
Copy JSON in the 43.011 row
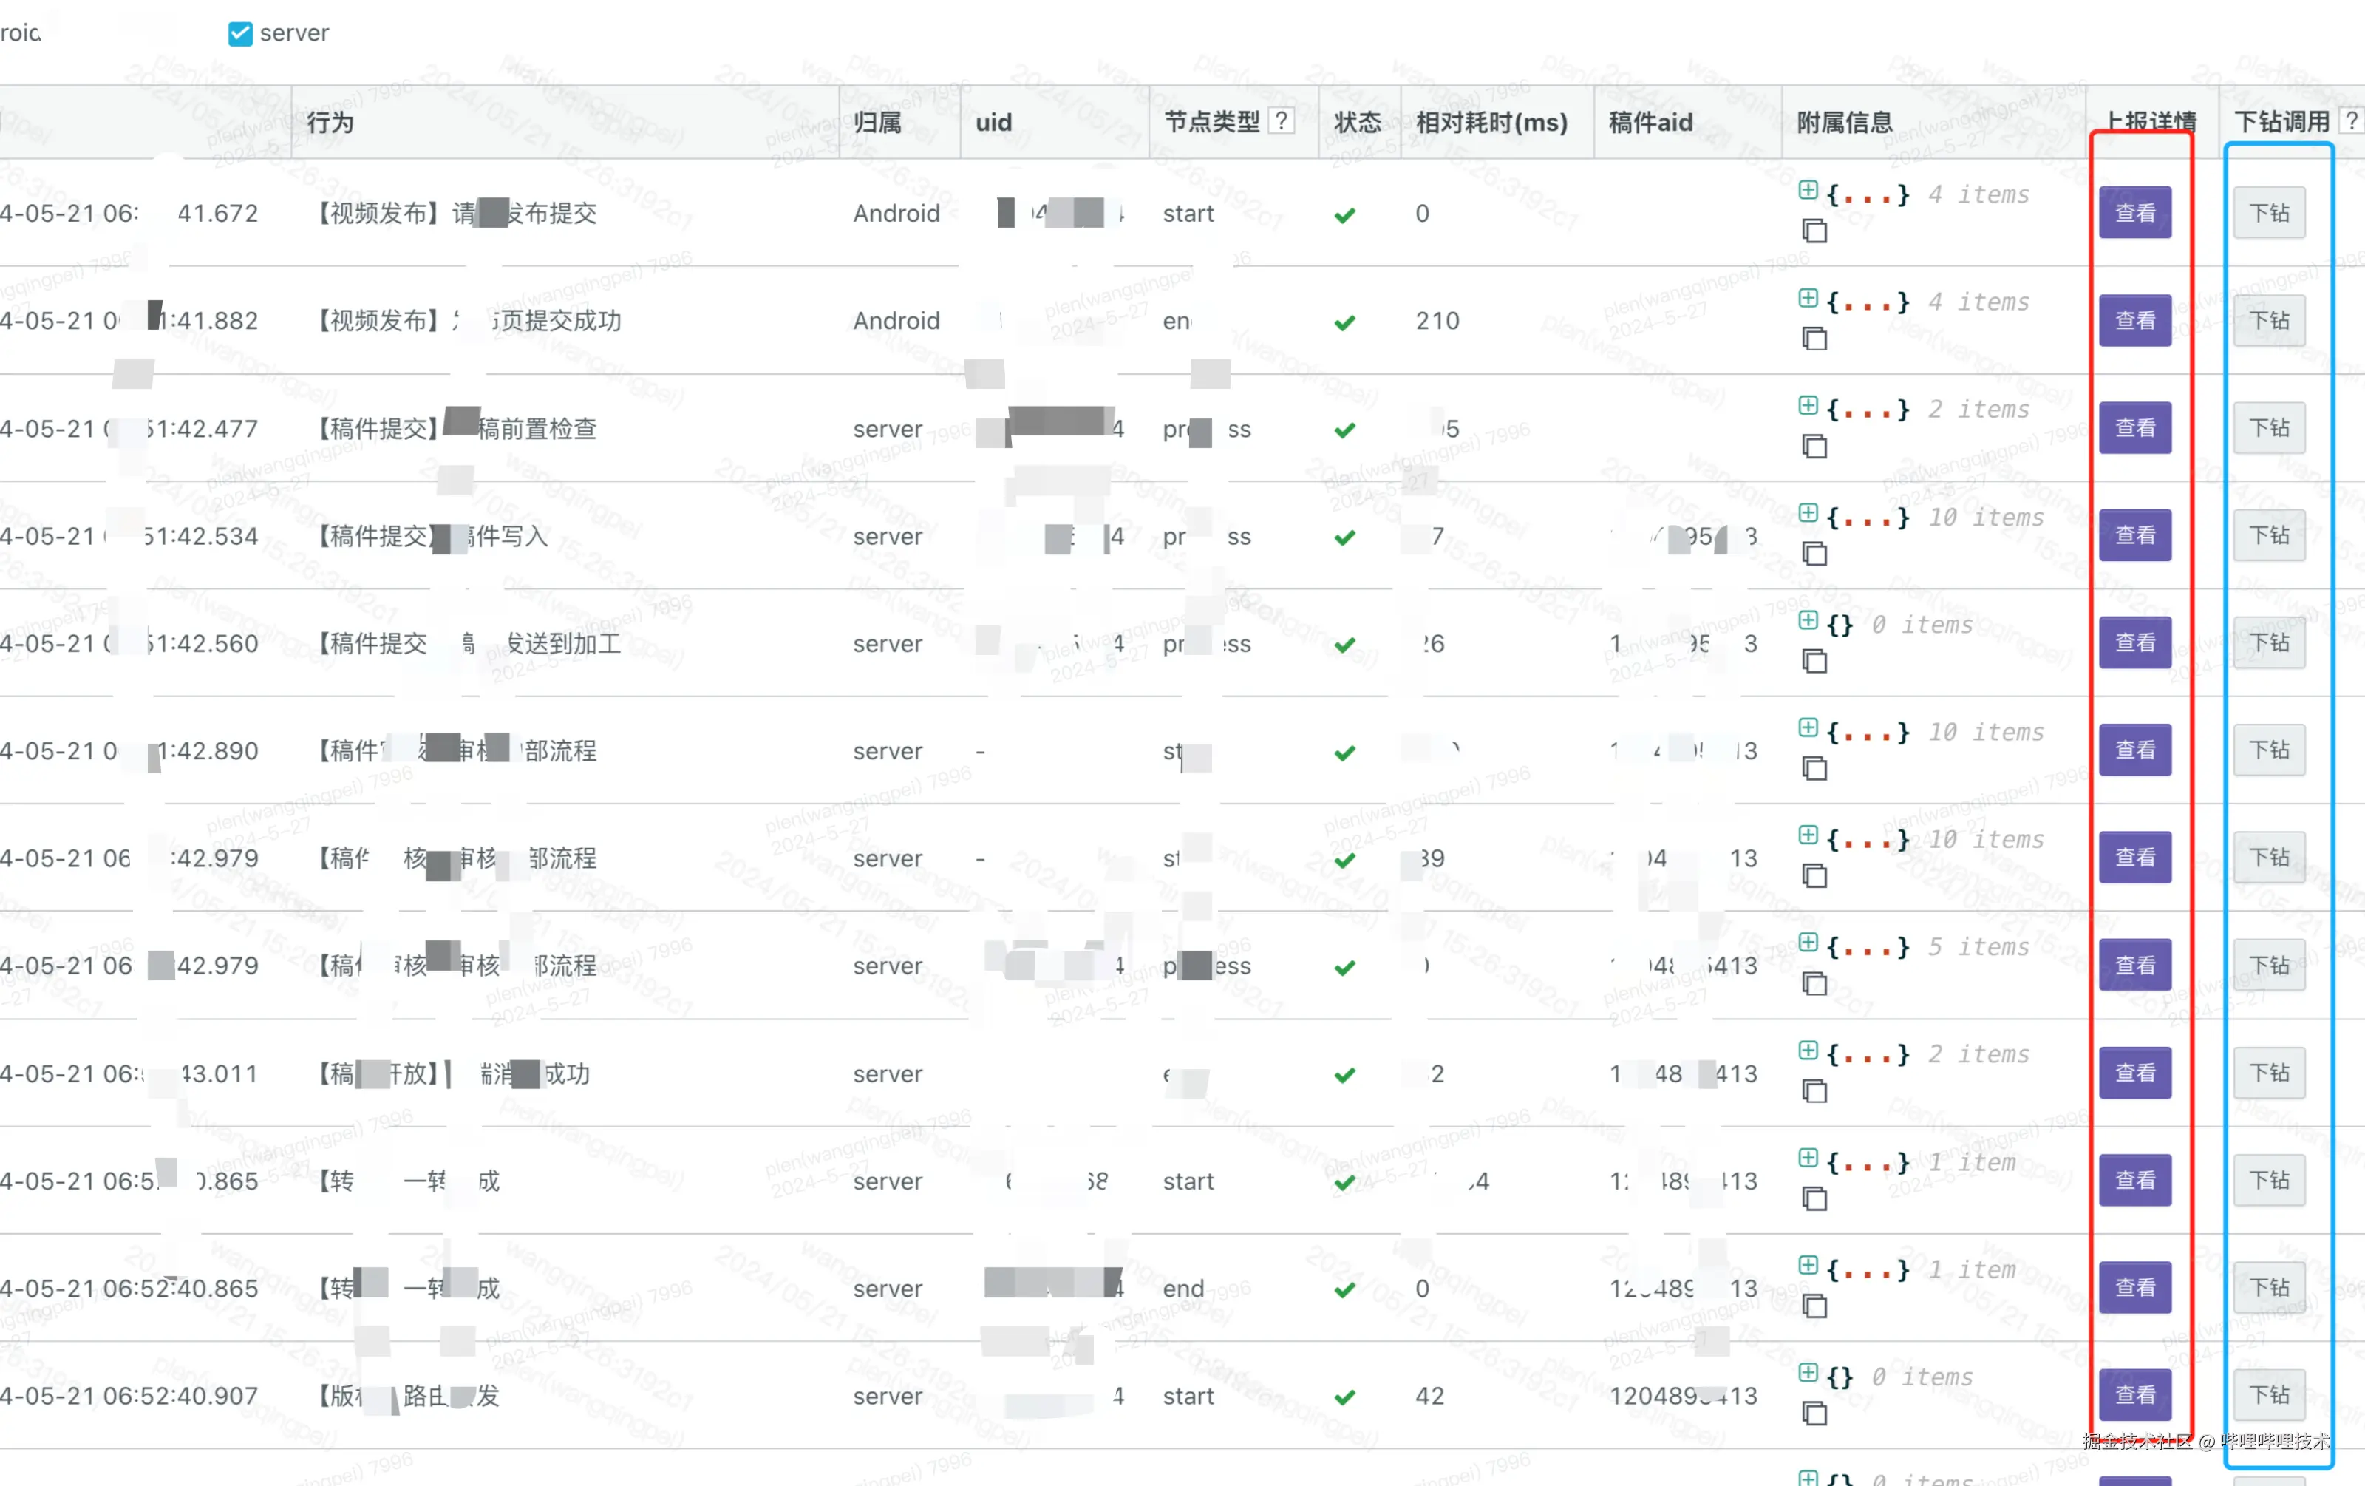point(1814,1091)
